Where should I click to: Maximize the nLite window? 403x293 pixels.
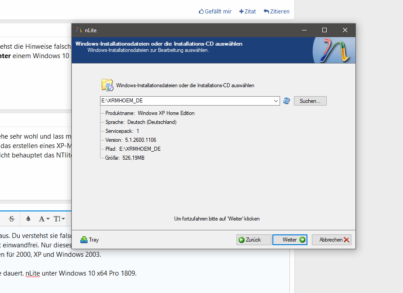[x=324, y=30]
